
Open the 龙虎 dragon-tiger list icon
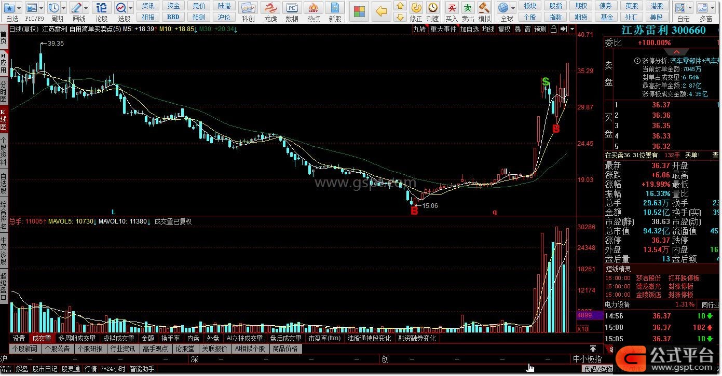(270, 8)
